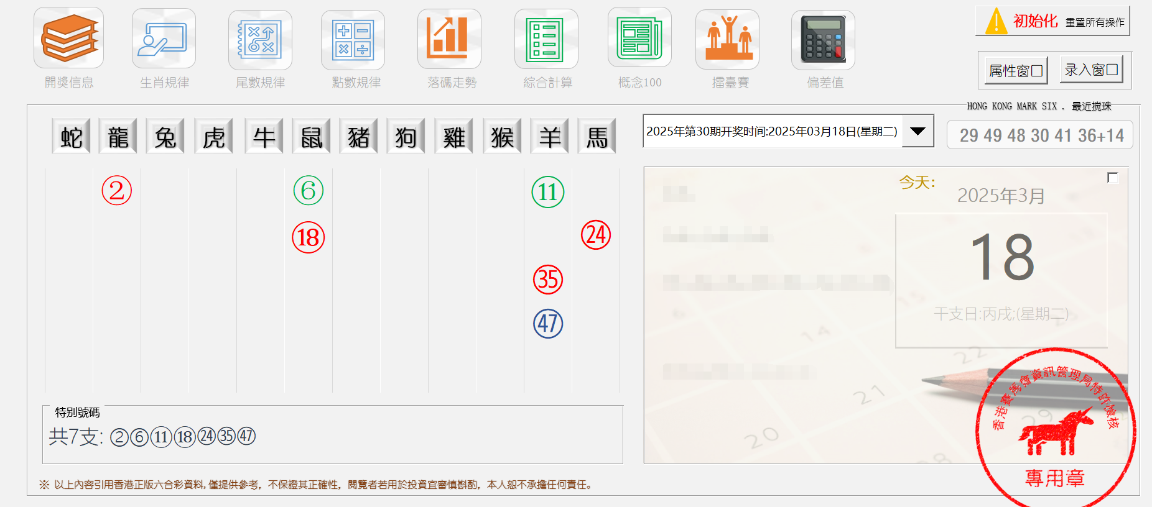Viewport: 1152px width, 507px height.
Task: Click the blue number 47 ball
Action: tap(548, 324)
